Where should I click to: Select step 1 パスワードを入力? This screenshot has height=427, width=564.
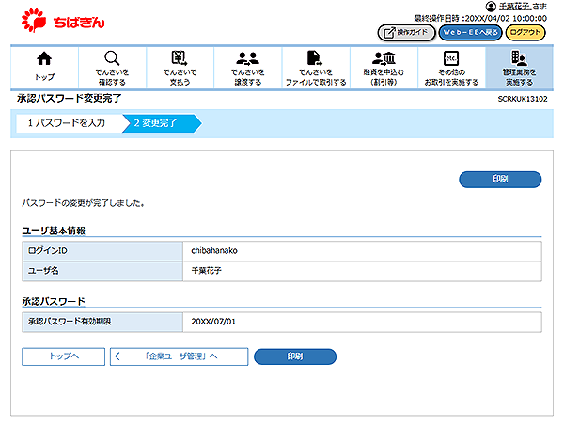pos(66,123)
